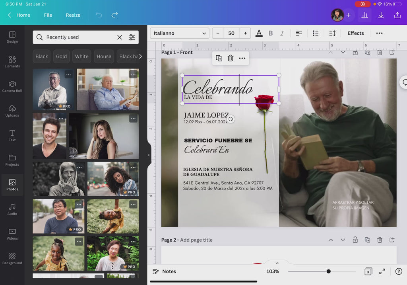The image size is (407, 285).
Task: Collapse the side panel with arrow handle
Action: pos(149,155)
